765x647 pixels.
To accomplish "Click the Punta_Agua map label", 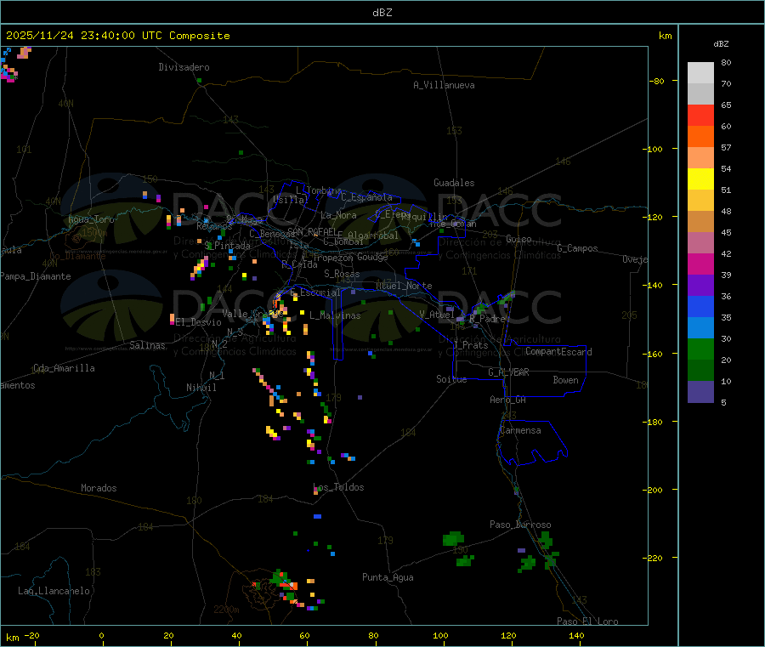I will click(388, 577).
